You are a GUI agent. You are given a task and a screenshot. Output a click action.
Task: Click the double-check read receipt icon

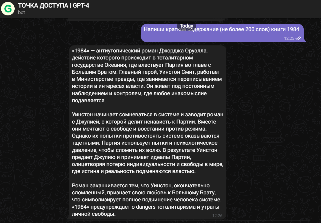click(x=298, y=38)
